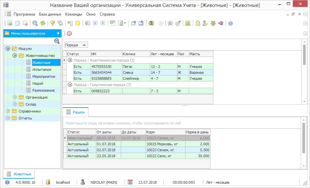Screen dimensions: 310x188
Task: Click the filter with checkmark icon
Action: pyautogui.click(x=60, y=23)
